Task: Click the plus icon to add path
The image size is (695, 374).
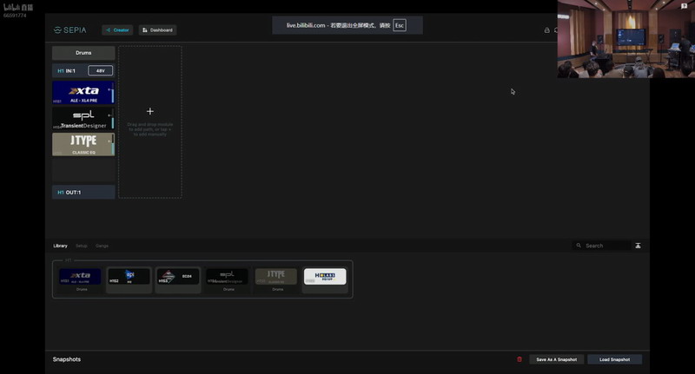Action: pos(150,111)
